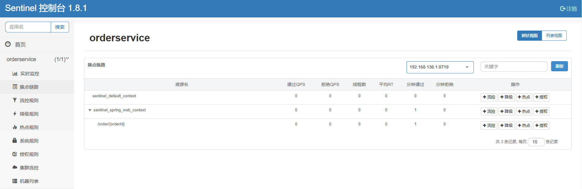Collapse the orderservice app menu chevron
This screenshot has height=189, width=582.
coord(67,58)
